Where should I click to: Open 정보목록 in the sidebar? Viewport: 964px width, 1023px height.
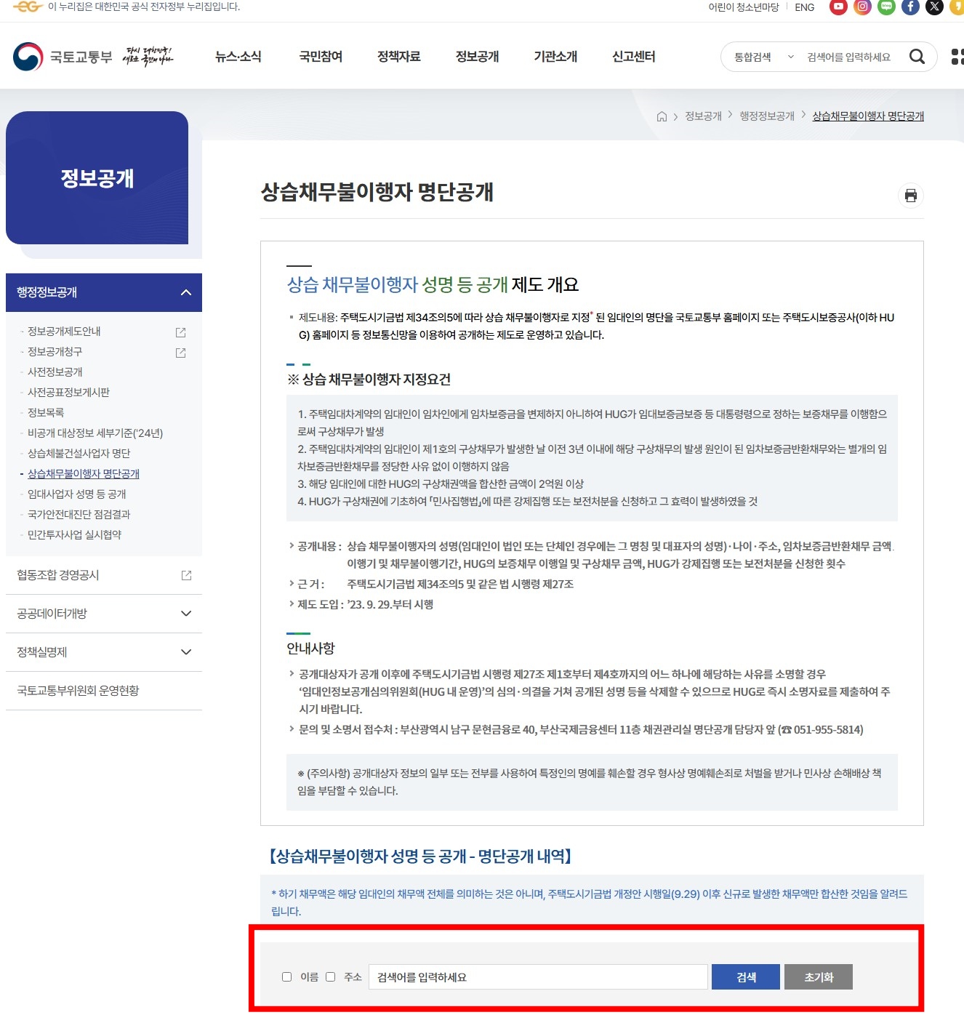[x=46, y=413]
